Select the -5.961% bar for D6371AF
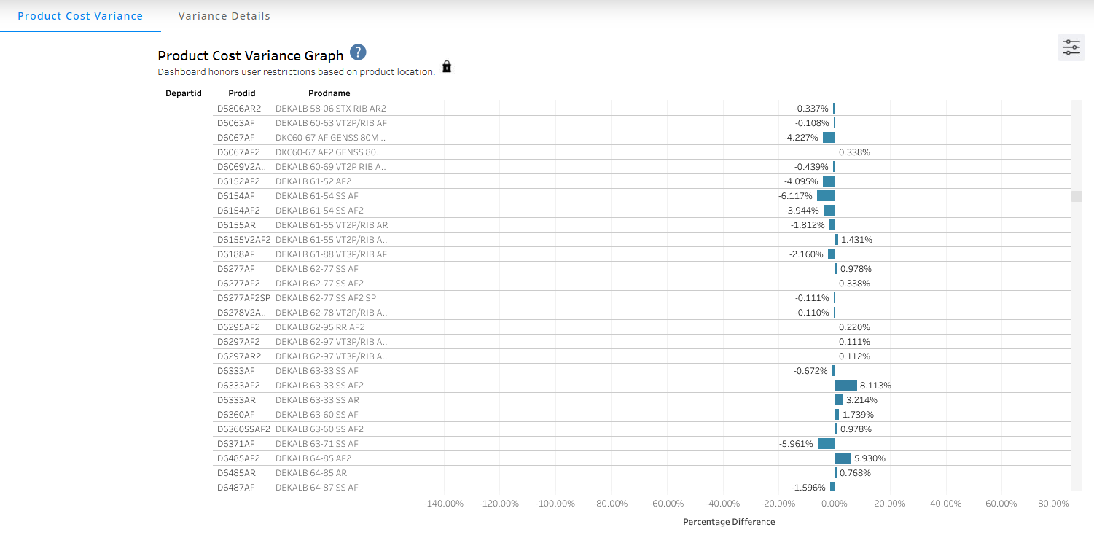 (x=826, y=444)
